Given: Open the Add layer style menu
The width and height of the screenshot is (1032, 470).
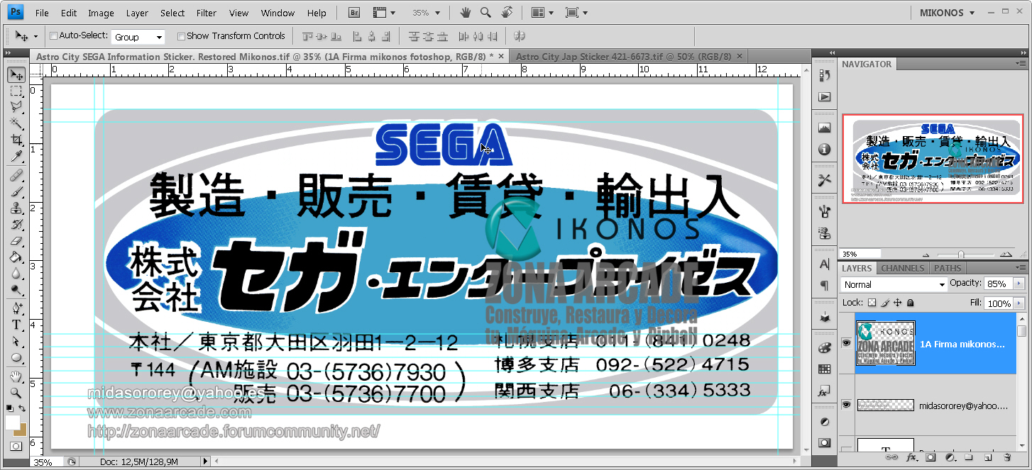Looking at the screenshot, I should coord(911,457).
